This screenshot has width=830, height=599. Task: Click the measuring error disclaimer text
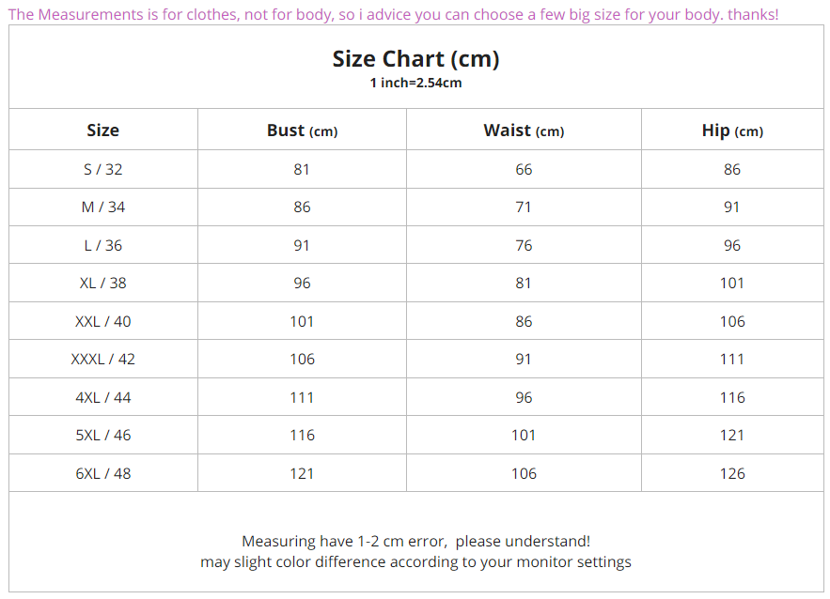[x=415, y=541]
